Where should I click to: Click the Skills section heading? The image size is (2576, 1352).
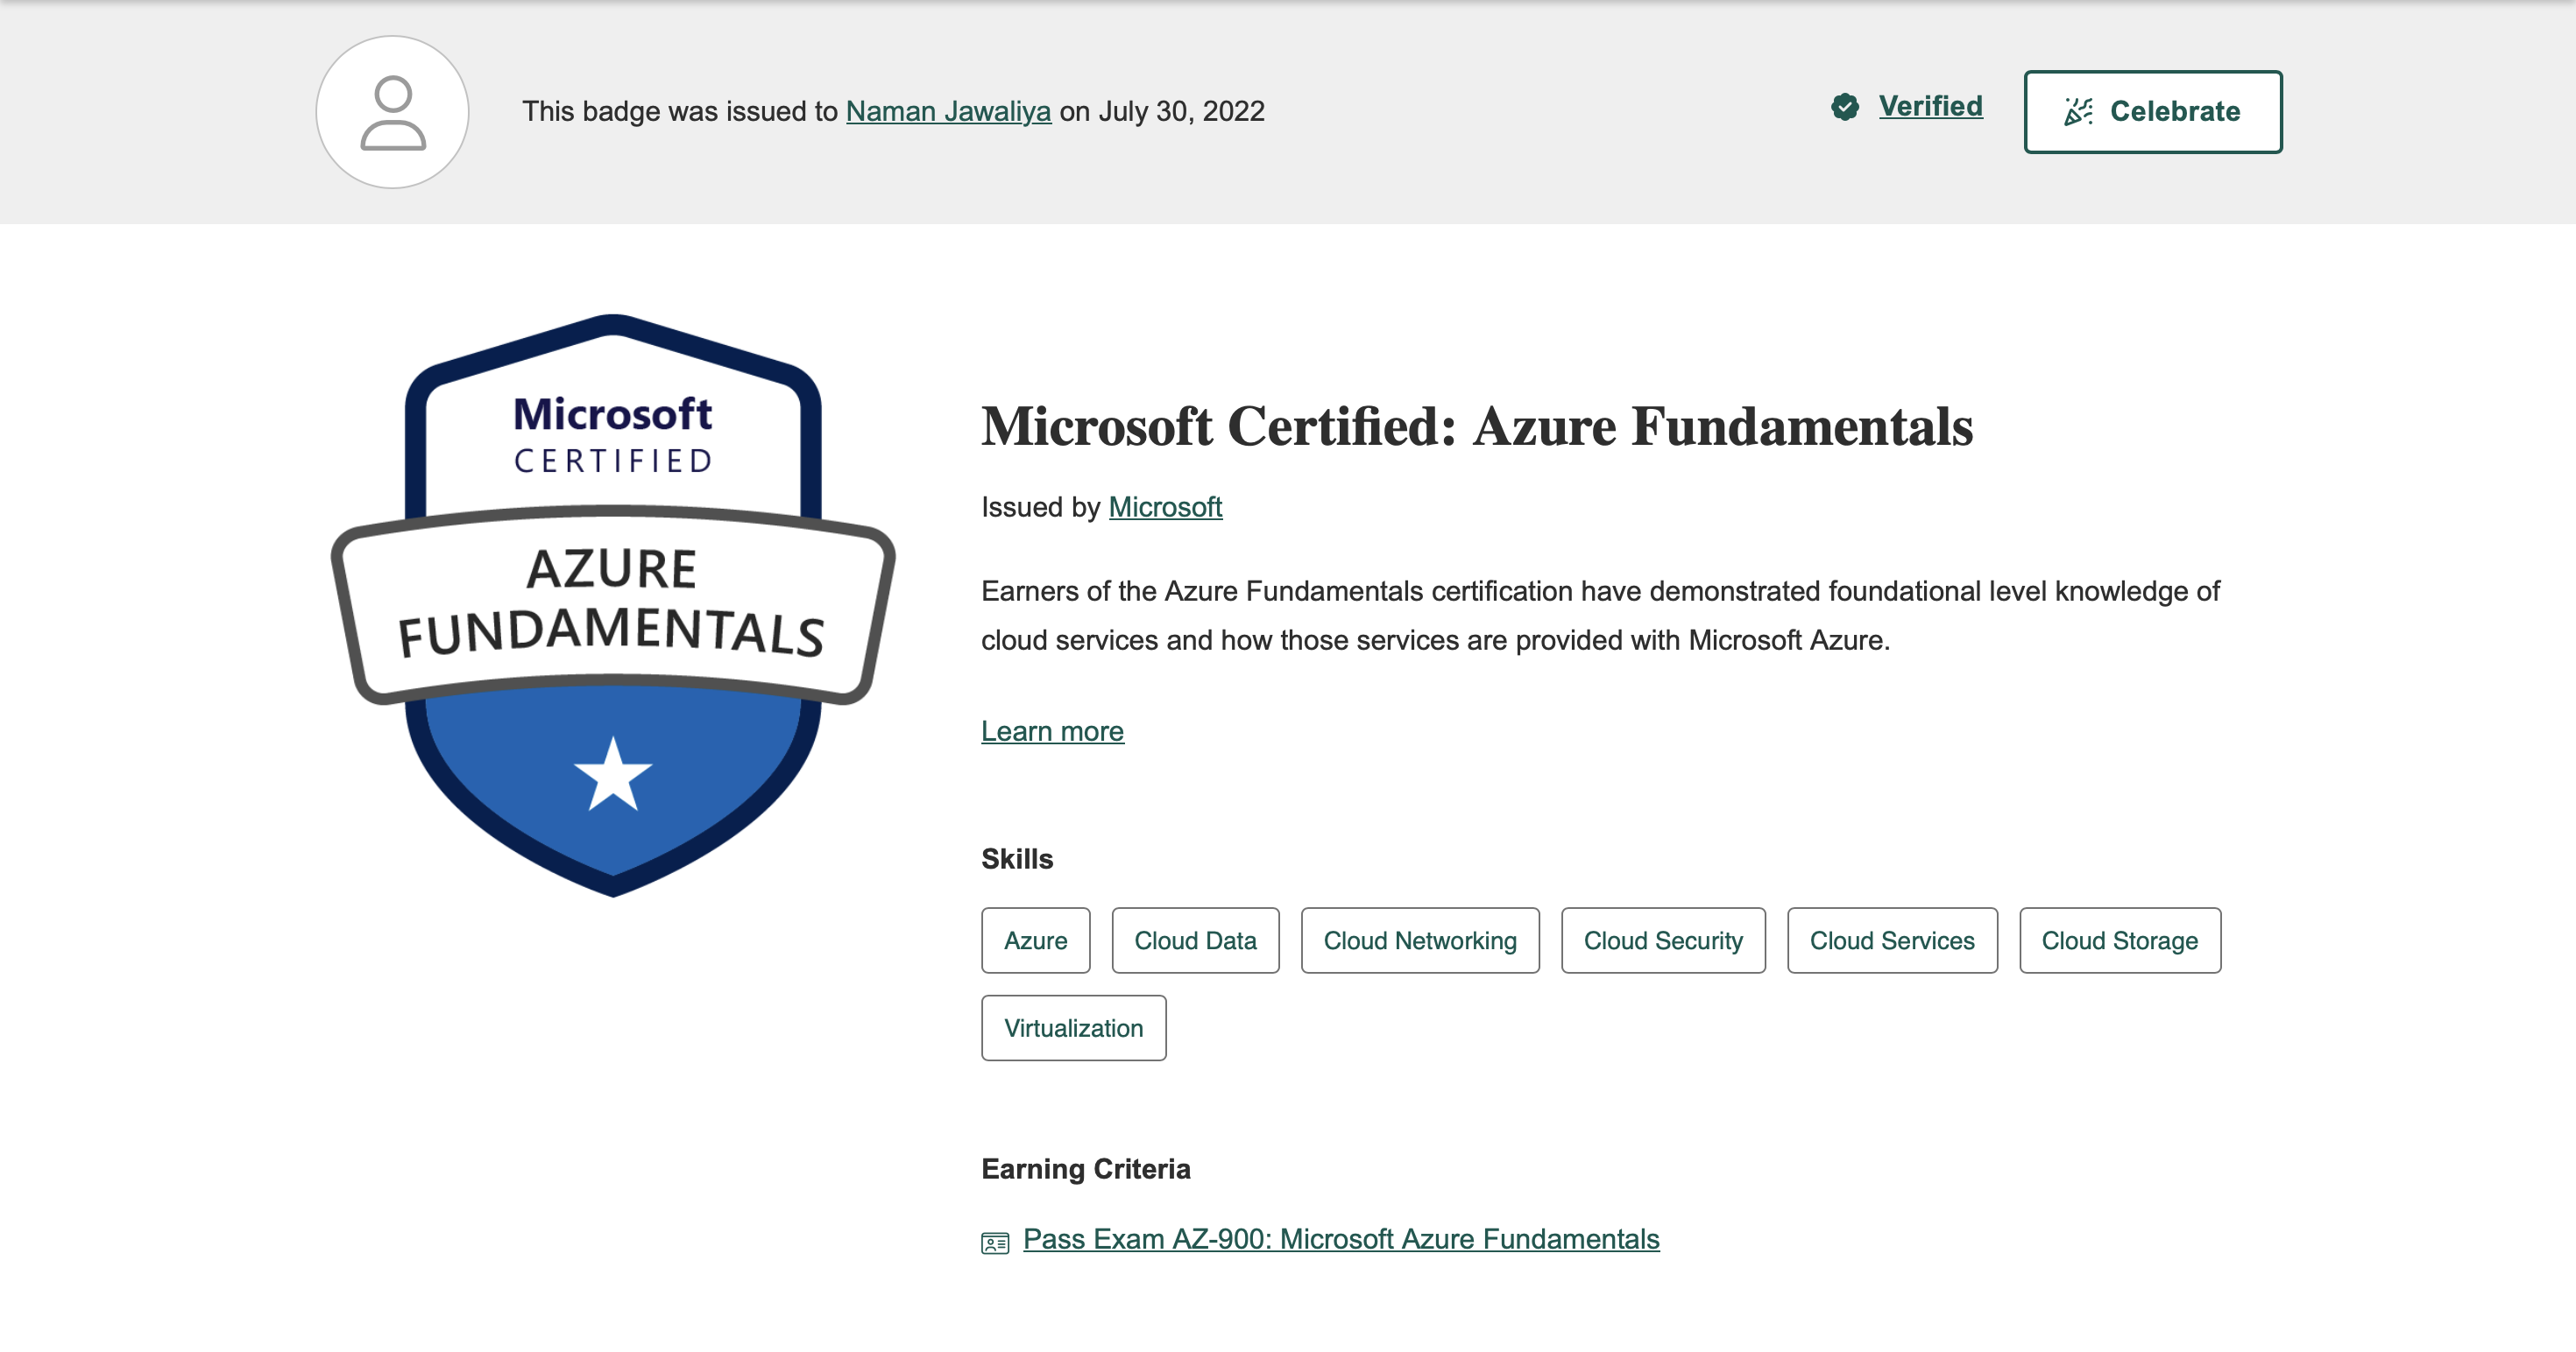pos(1017,858)
